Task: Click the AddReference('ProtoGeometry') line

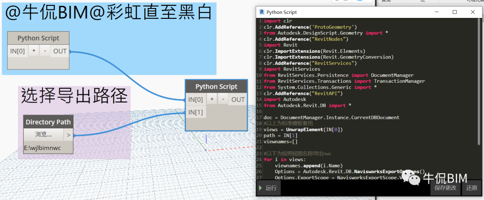Action: coord(310,27)
